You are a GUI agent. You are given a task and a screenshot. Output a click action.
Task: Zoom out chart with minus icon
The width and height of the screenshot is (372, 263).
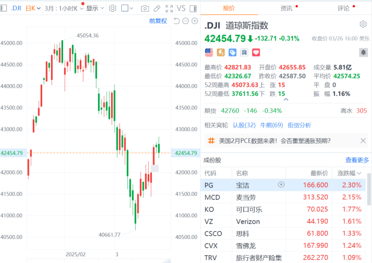click(x=186, y=21)
